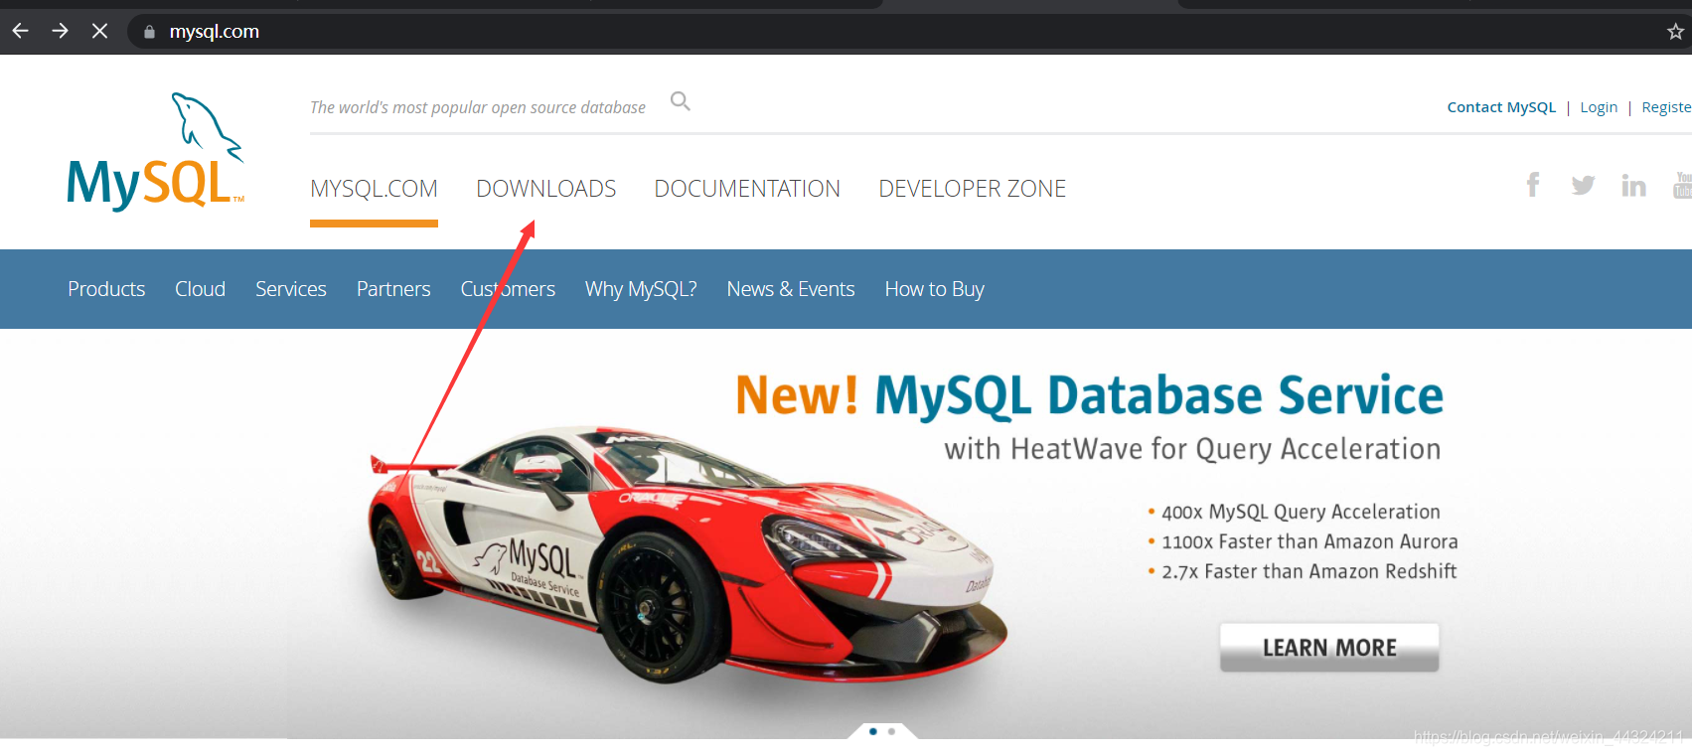Click the Register link
Viewport: 1692px width, 756px height.
tap(1666, 107)
